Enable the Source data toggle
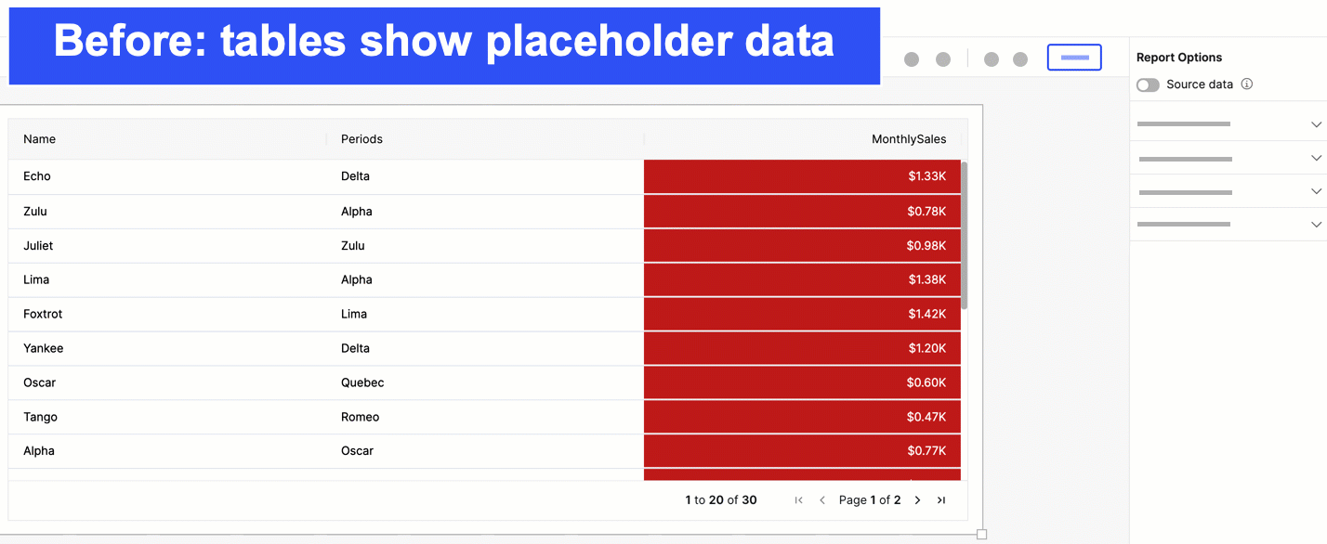The width and height of the screenshot is (1327, 544). click(1148, 84)
